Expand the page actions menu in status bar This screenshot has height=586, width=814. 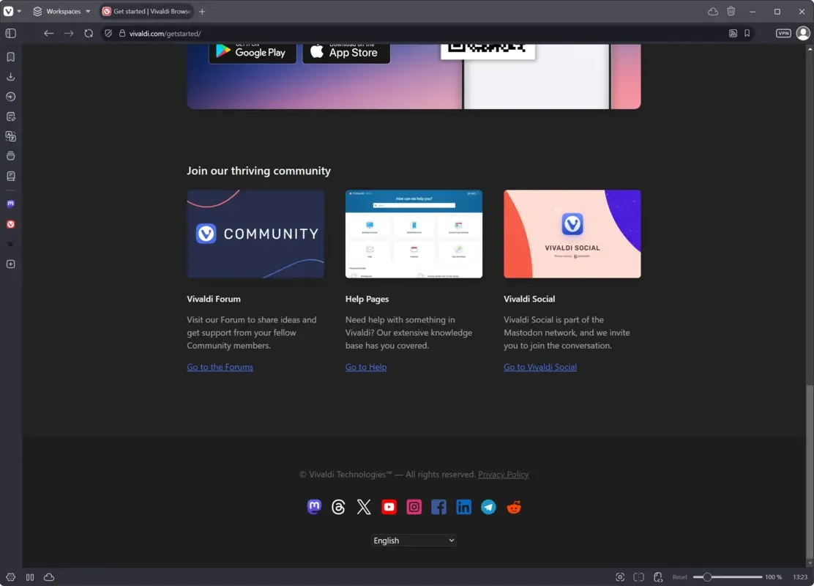657,577
